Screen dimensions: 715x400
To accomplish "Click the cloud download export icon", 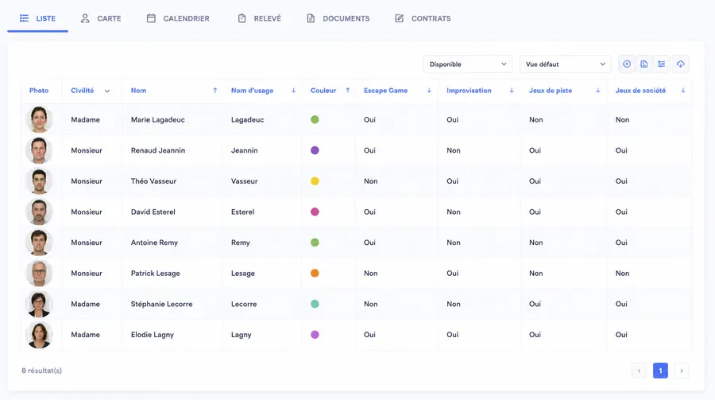I will pyautogui.click(x=680, y=64).
